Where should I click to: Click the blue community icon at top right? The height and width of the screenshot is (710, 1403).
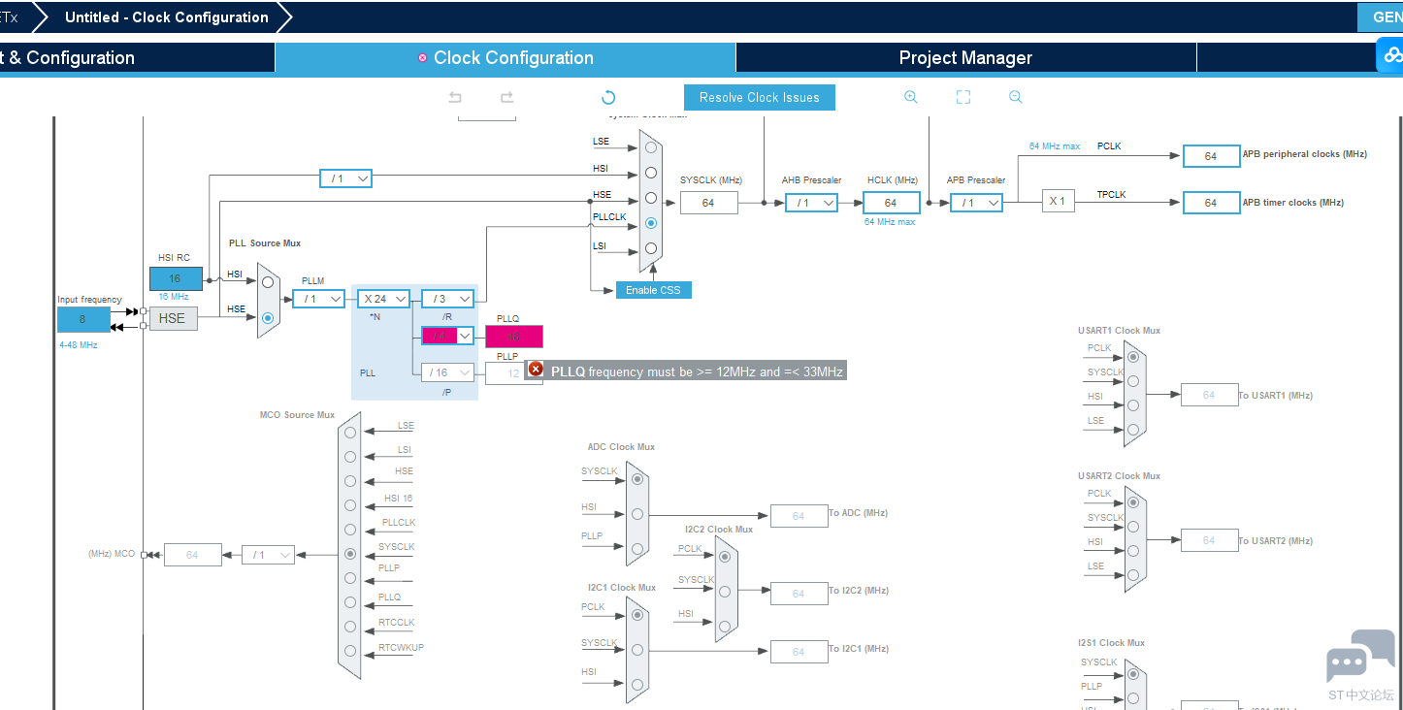click(x=1390, y=55)
